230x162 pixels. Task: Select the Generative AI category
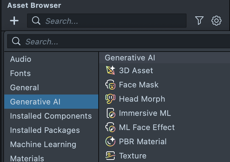(x=35, y=102)
